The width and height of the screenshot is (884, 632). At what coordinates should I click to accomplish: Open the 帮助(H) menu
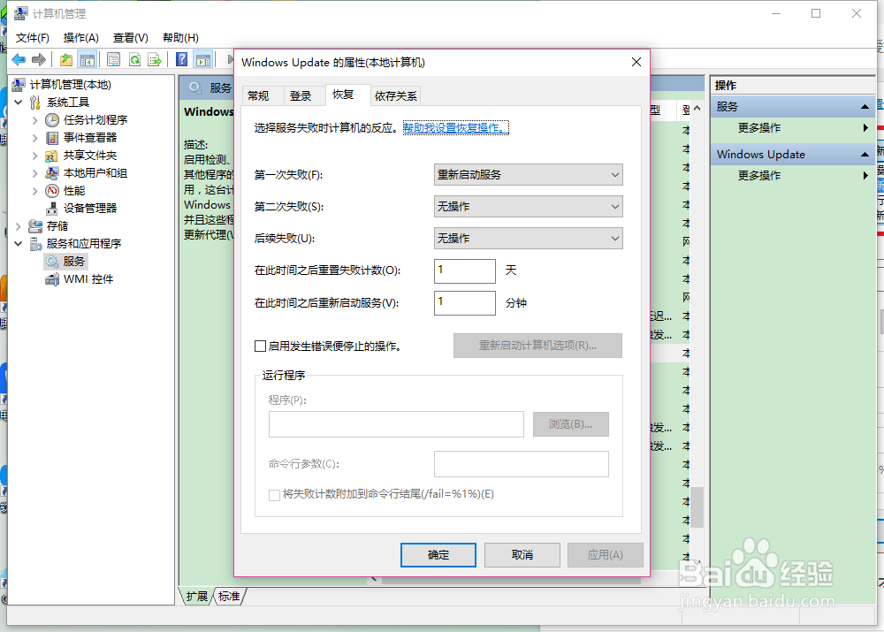[180, 38]
